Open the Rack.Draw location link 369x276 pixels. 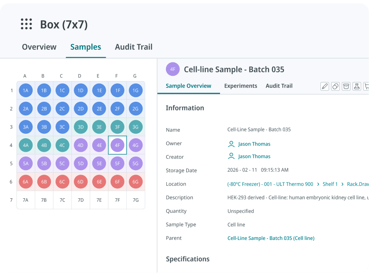[358, 184]
